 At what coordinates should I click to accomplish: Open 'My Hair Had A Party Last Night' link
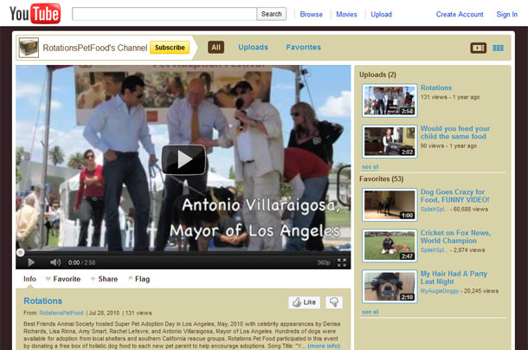pyautogui.click(x=454, y=277)
